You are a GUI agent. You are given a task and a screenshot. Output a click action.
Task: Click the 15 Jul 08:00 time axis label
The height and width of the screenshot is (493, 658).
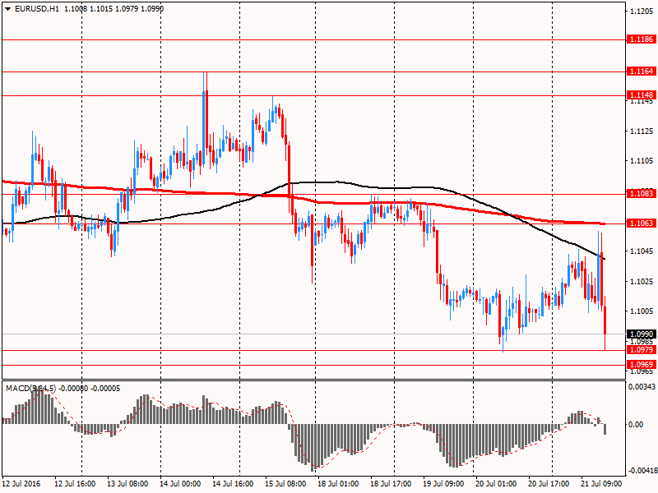tap(285, 485)
